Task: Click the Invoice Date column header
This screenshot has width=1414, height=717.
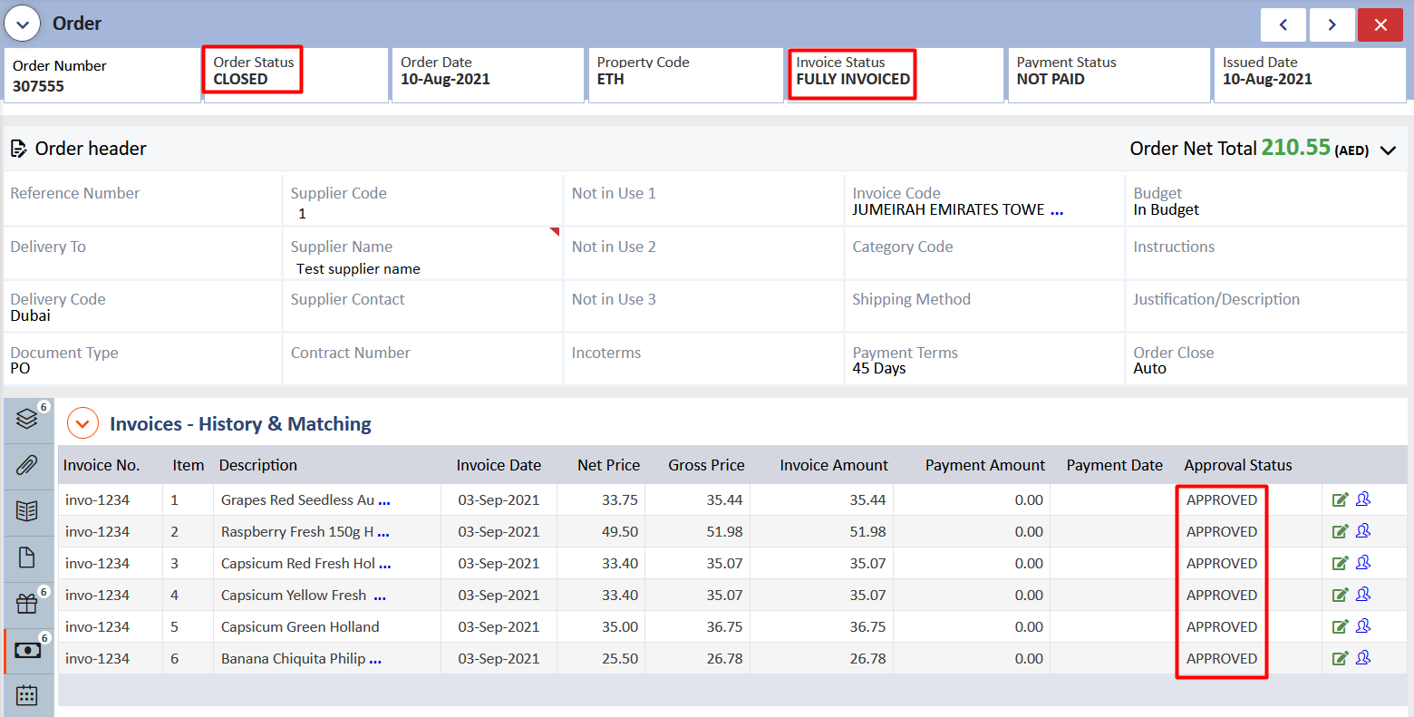Action: 499,465
